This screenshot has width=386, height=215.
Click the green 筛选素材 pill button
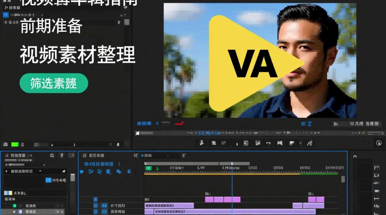coord(54,83)
